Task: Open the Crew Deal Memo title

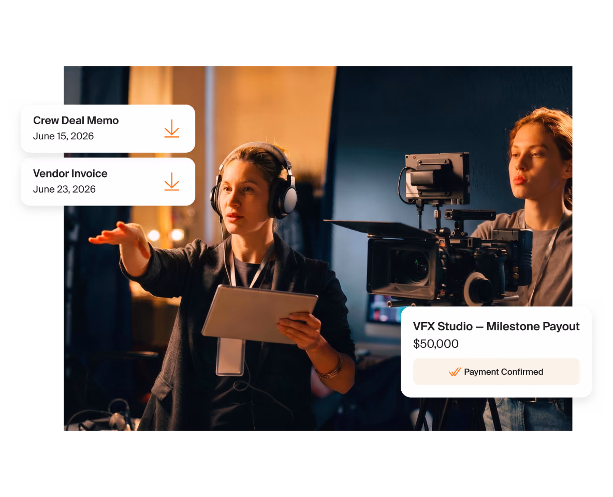Action: pos(76,121)
